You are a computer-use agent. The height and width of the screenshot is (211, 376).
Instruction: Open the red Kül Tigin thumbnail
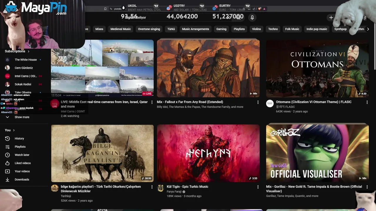tap(208, 153)
